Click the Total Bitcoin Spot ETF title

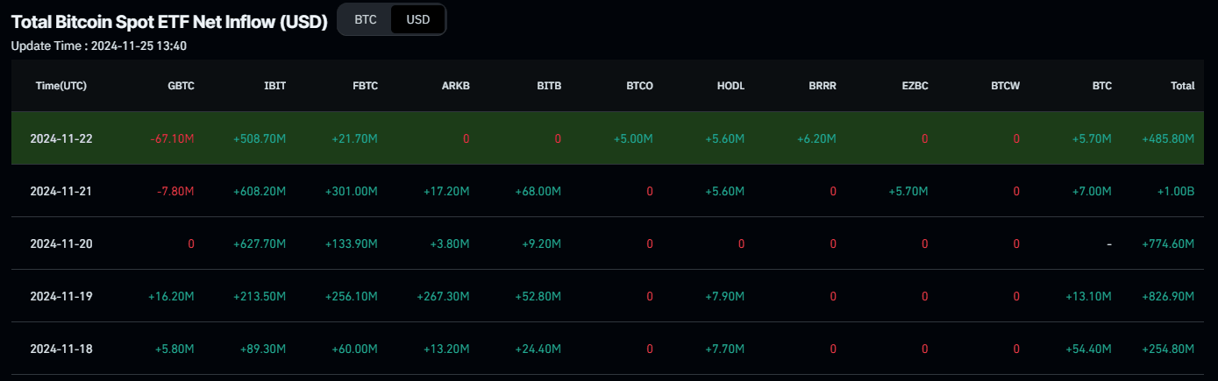tap(169, 21)
